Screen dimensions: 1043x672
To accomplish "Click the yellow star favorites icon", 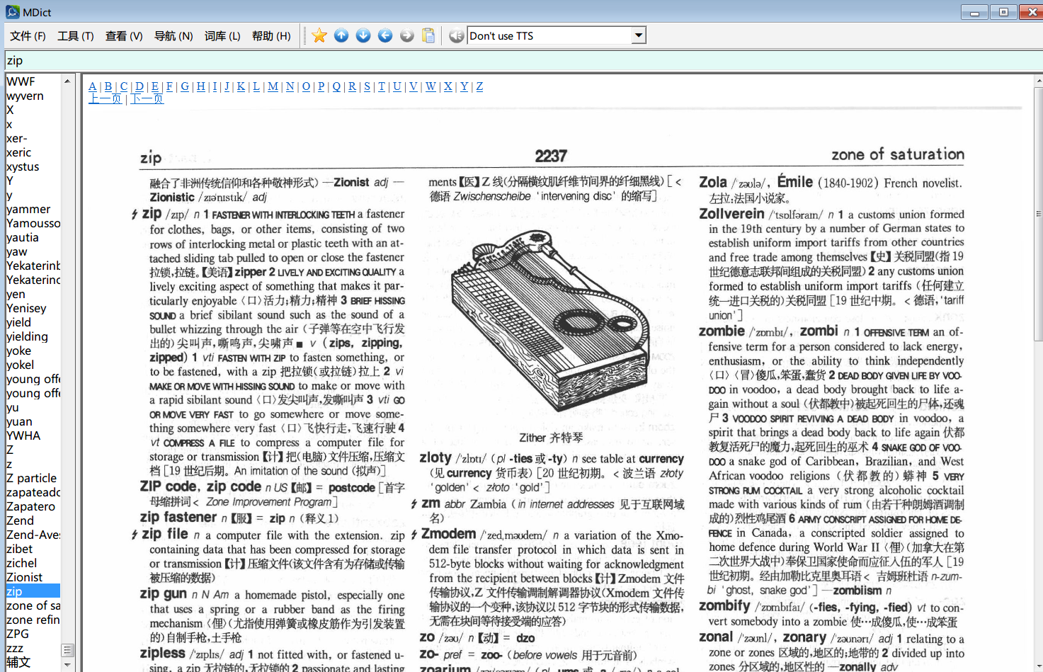I will tap(319, 35).
